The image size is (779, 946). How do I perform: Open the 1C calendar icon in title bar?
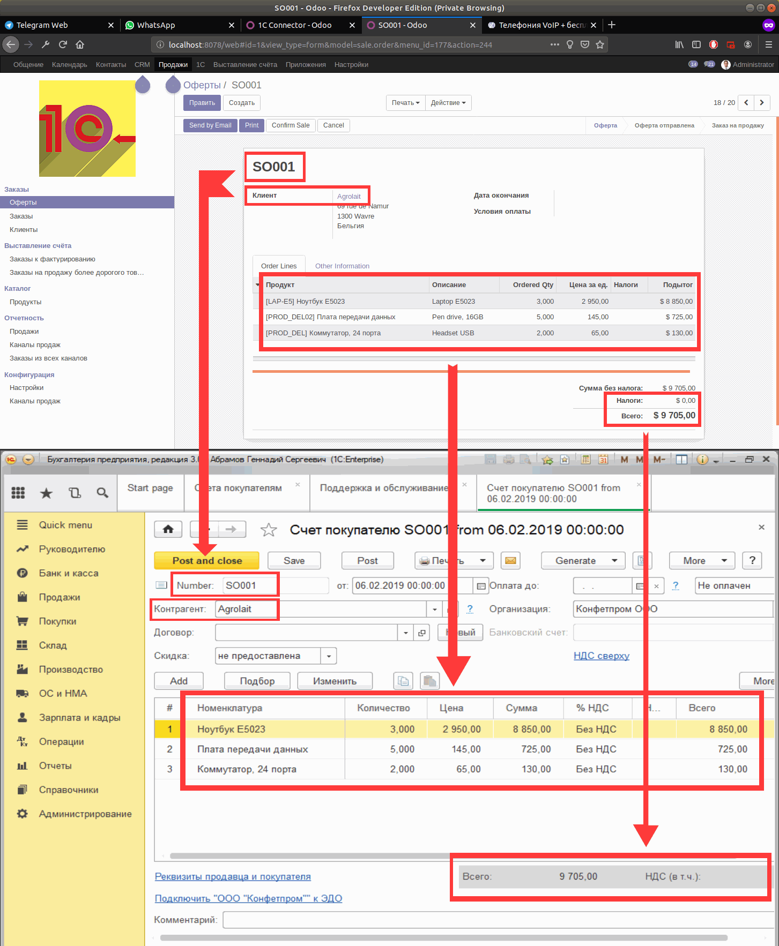point(603,459)
